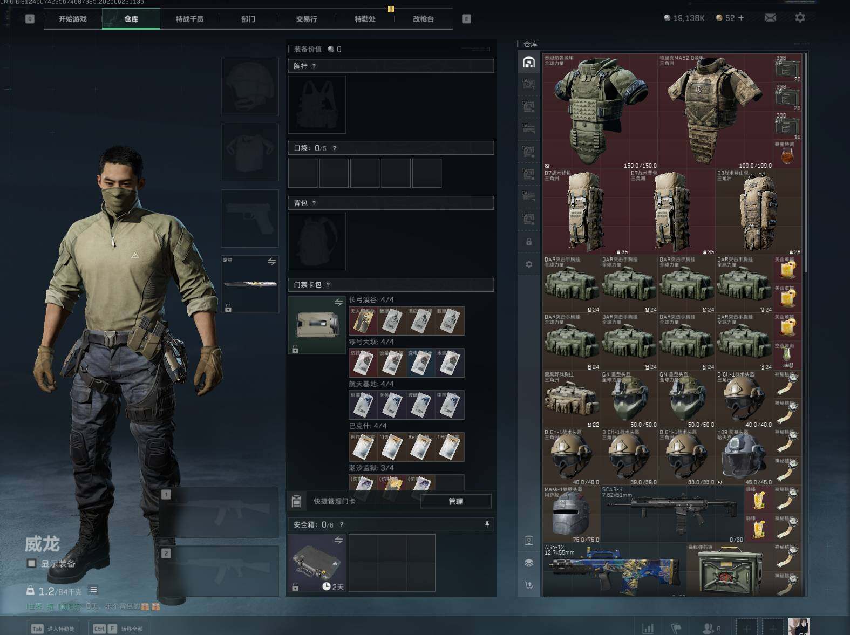Toggle the 显示装备 checkbox
The height and width of the screenshot is (635, 850).
pos(32,563)
